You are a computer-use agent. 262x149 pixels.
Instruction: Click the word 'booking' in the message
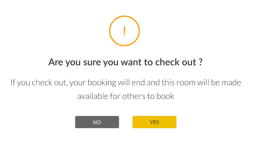pos(102,83)
